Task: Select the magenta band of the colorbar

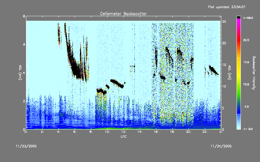Action: tap(239, 21)
